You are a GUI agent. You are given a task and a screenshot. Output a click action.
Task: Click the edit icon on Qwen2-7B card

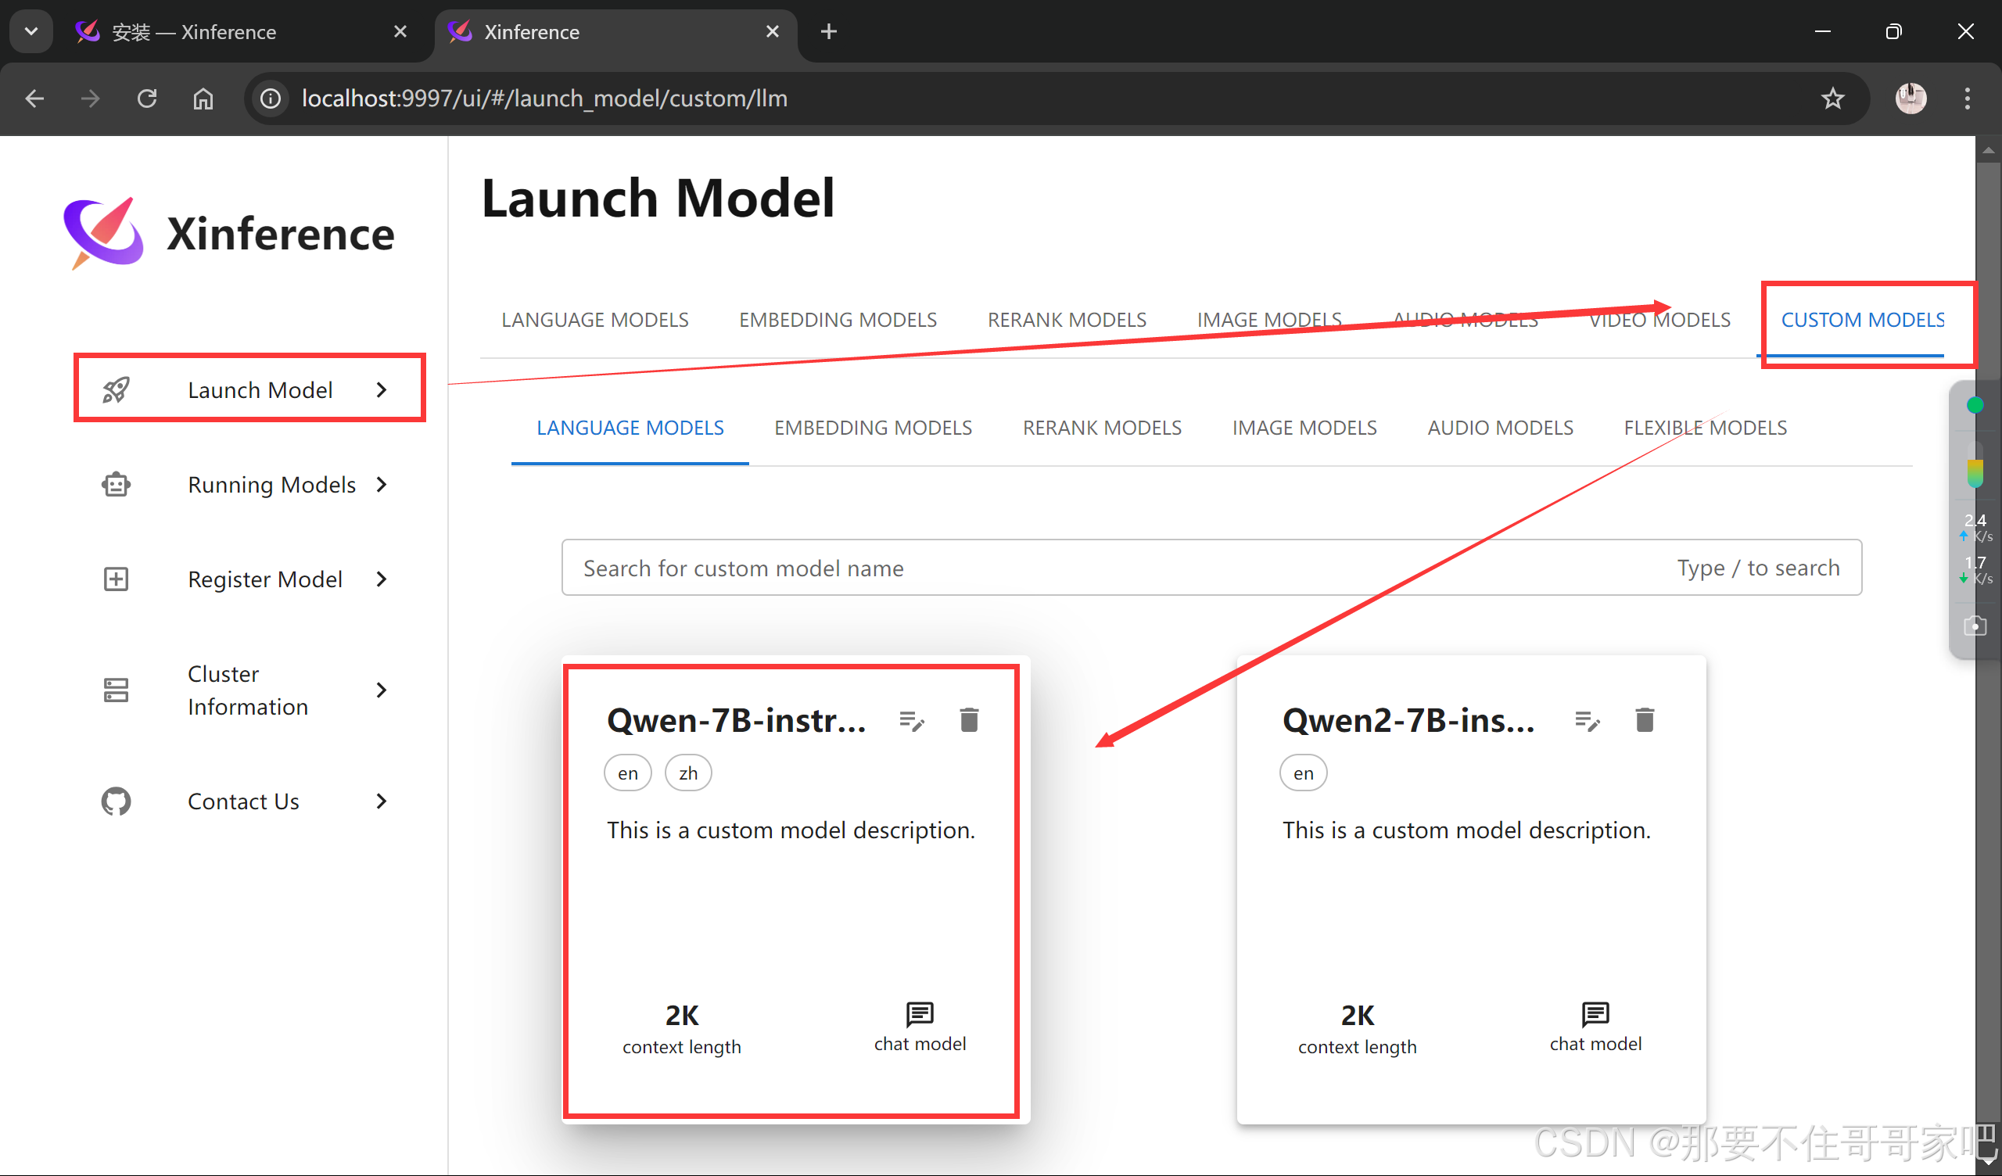[1587, 721]
